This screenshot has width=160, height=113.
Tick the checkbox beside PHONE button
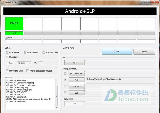click(x=65, y=86)
